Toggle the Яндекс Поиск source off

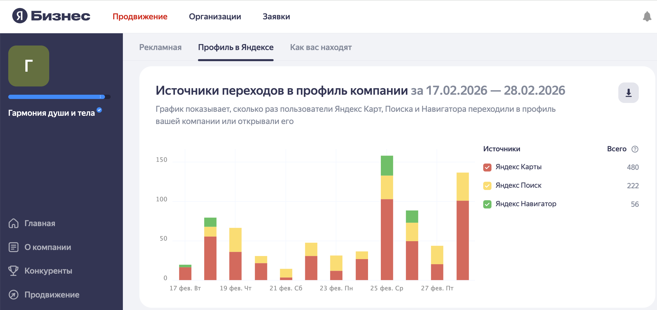(x=487, y=185)
